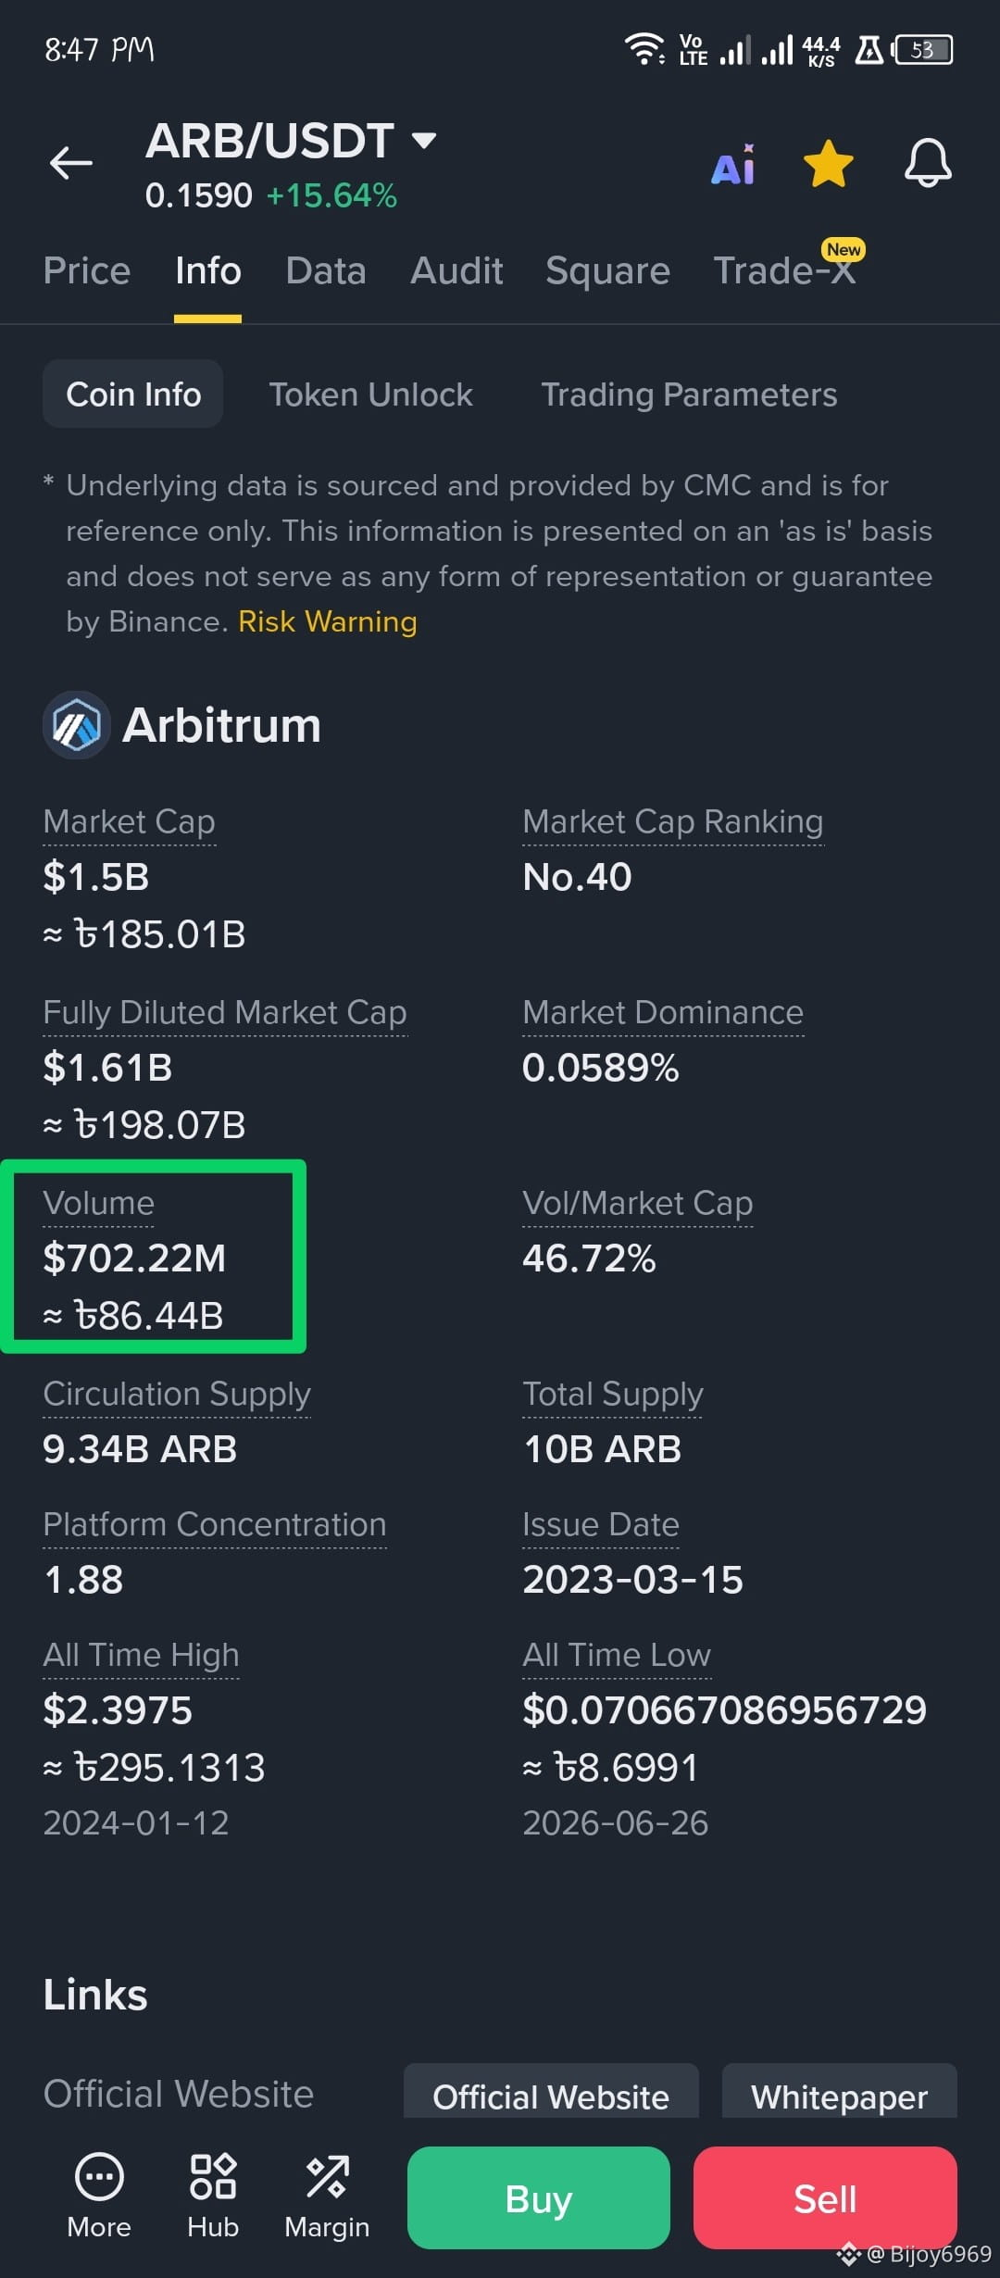Open the Risk Warning link
Viewport: 1000px width, 2278px height.
click(328, 621)
